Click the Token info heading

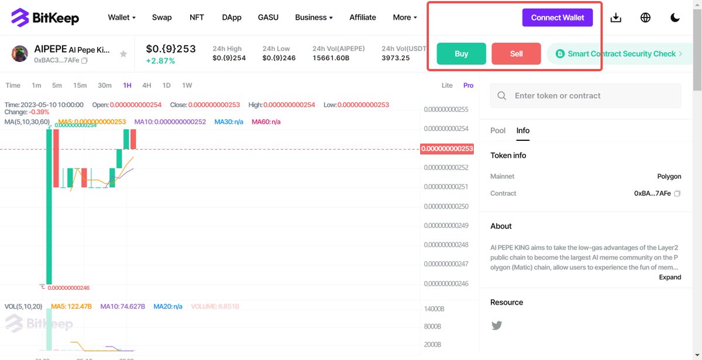pos(508,155)
